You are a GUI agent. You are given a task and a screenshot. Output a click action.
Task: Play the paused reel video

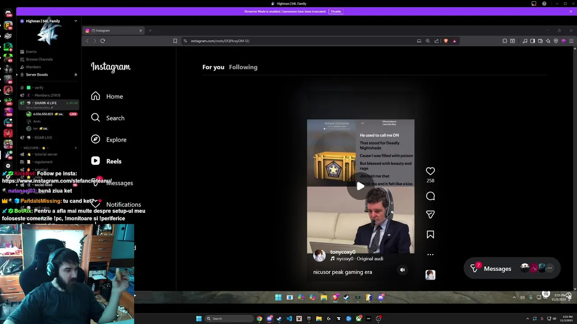point(361,186)
